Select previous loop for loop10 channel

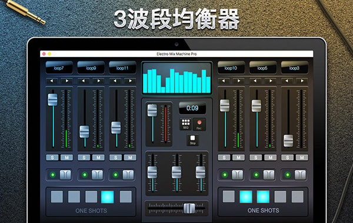(x=224, y=81)
